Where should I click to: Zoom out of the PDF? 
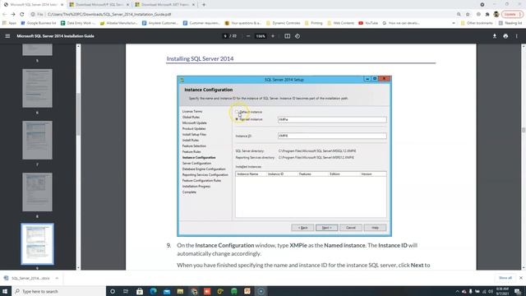[x=248, y=36]
